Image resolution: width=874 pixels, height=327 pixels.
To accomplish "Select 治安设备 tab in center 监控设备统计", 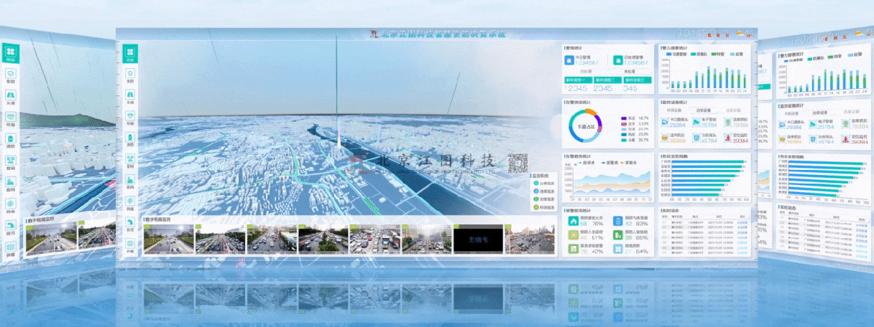I will point(703,110).
